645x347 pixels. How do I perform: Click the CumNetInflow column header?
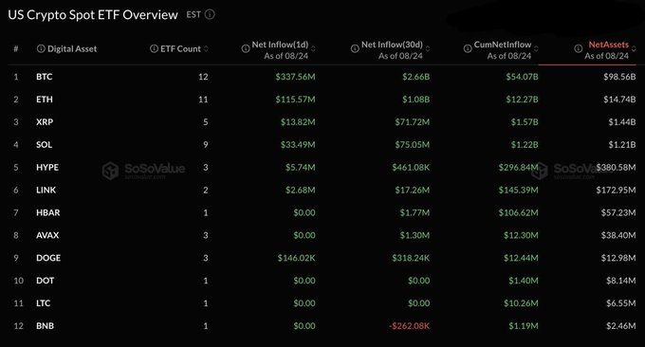point(503,45)
